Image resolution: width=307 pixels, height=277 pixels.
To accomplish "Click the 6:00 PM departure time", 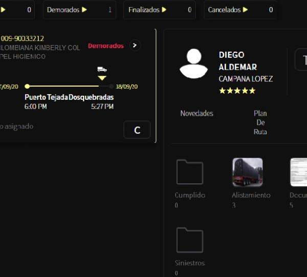I will [x=36, y=106].
